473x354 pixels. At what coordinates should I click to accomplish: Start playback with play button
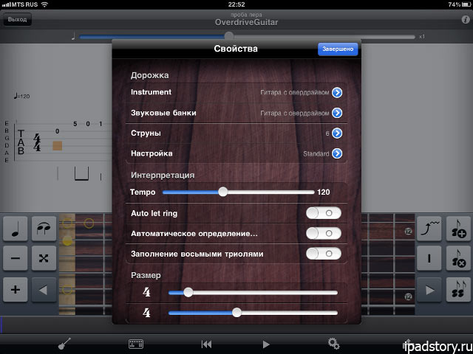point(266,344)
